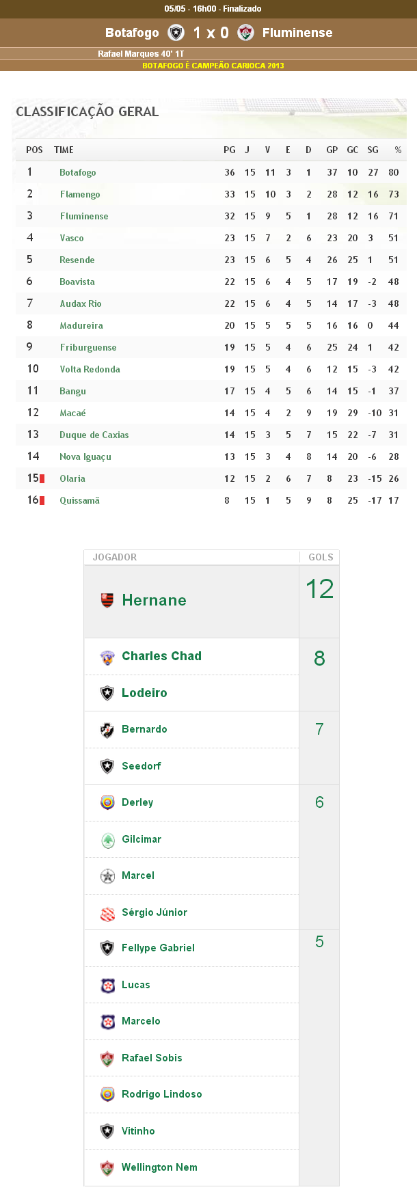Click the red relegation marker beside Olaria
417x1196 pixels.
coord(42,478)
